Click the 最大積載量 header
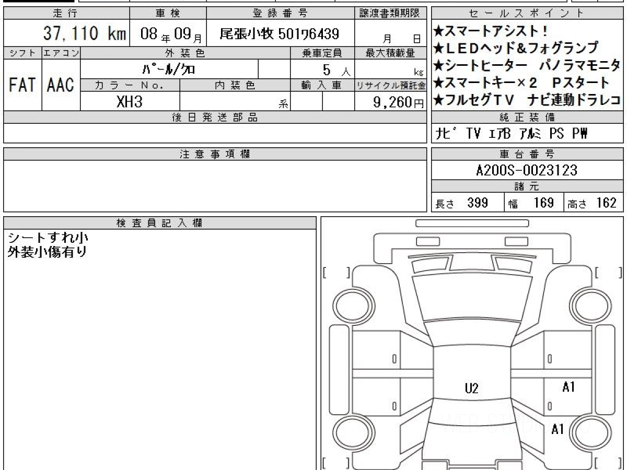This screenshot has width=627, height=470. click(391, 53)
